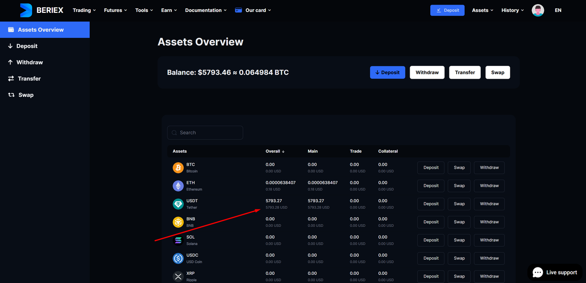Open the Trading dropdown menu
Viewport: 586px width, 283px height.
[x=84, y=10]
